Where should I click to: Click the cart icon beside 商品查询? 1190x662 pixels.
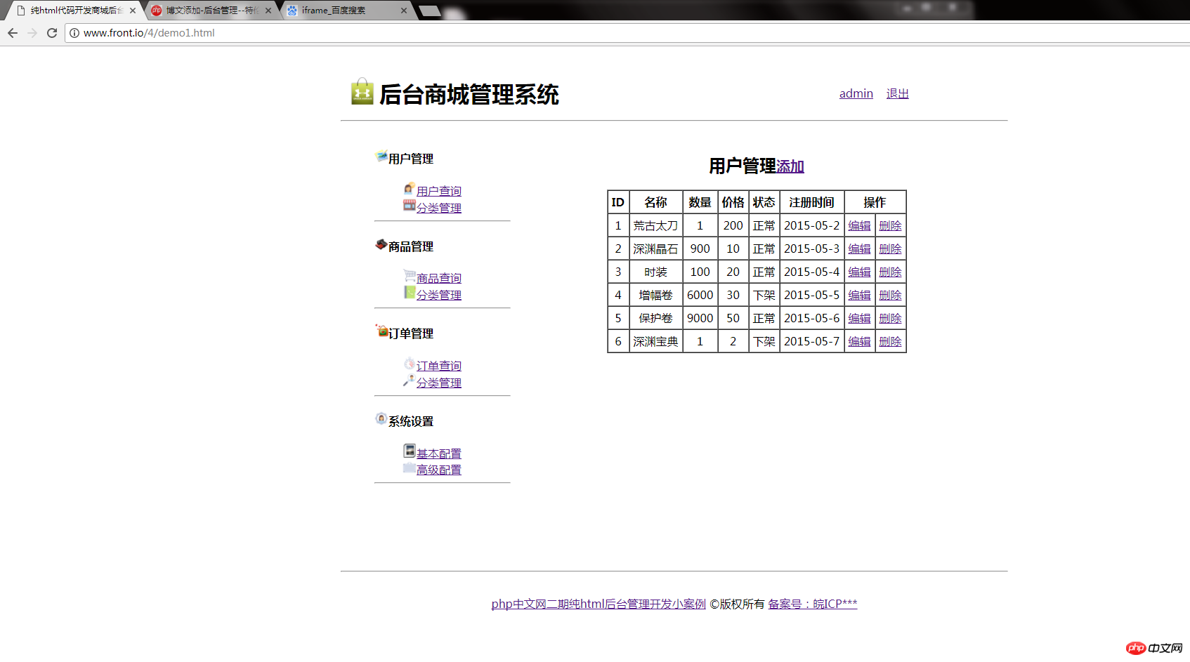410,275
